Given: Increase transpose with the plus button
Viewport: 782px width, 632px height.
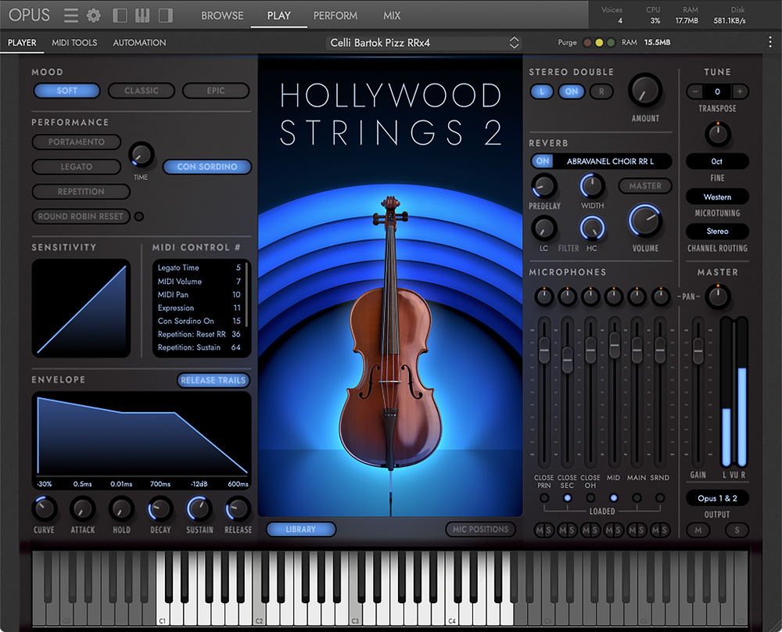Looking at the screenshot, I should point(739,92).
